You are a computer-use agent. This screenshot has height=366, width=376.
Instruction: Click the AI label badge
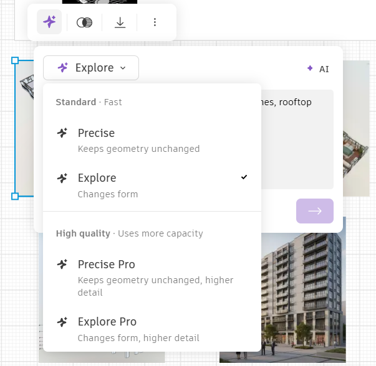(x=318, y=69)
